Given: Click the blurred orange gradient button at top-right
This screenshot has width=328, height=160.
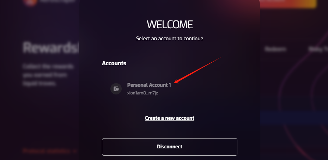Looking at the screenshot, I should pyautogui.click(x=288, y=4).
